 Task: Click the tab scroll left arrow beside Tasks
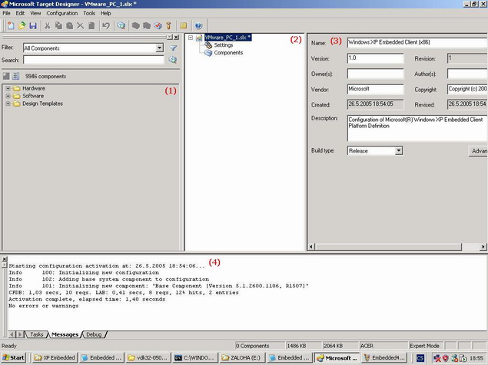[x=12, y=334]
